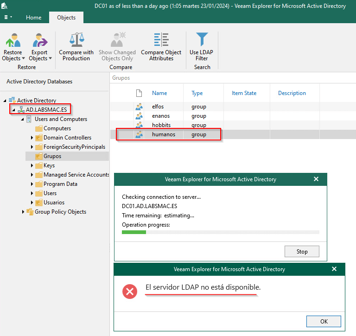Screen dimensions: 356x336
Task: Switch to the Home tab
Action: click(x=33, y=18)
